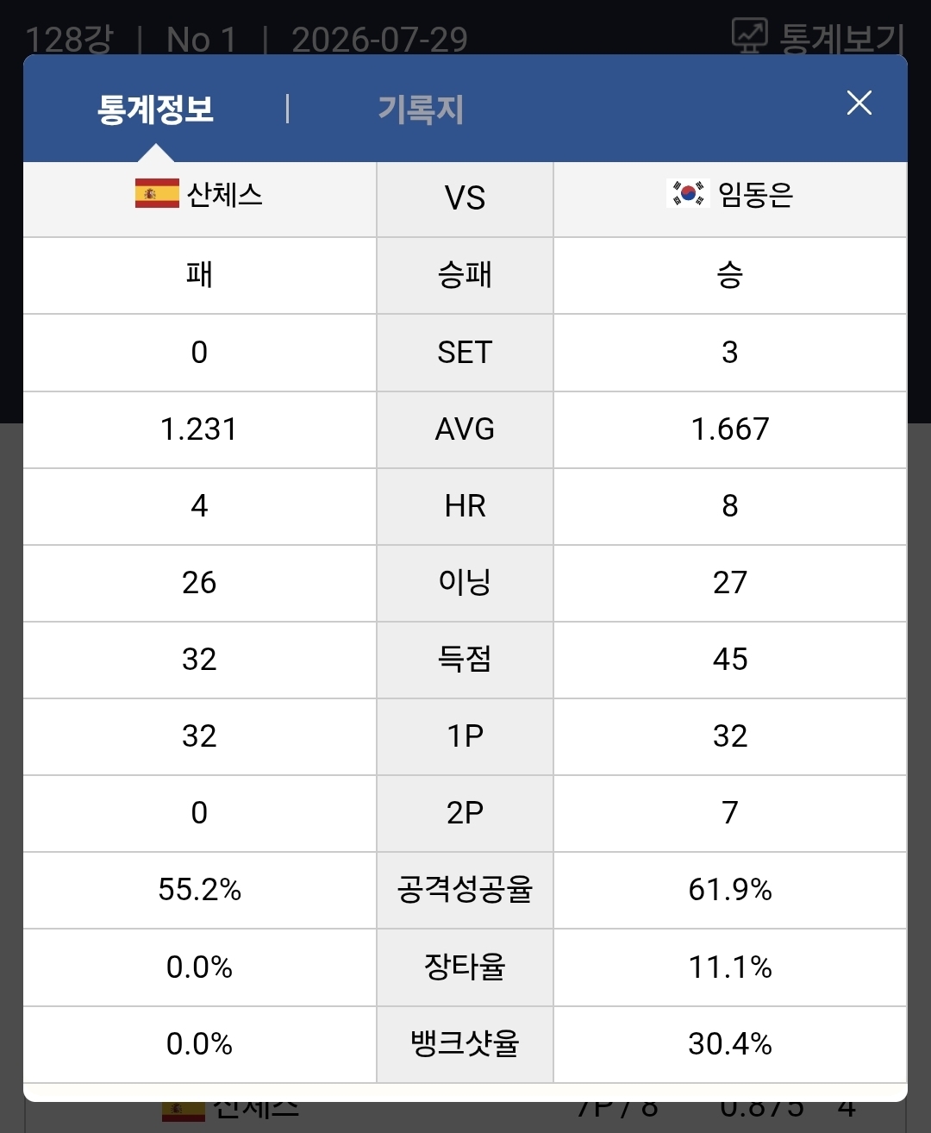
Task: Click the HR row label
Action: [x=465, y=506]
